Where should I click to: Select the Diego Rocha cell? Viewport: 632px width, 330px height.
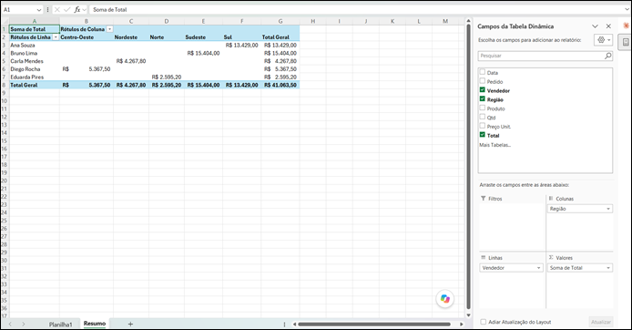click(35, 69)
